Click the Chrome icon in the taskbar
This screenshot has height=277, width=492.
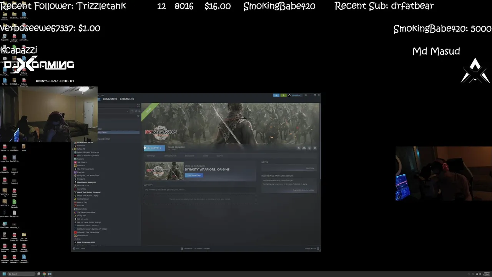click(x=44, y=274)
